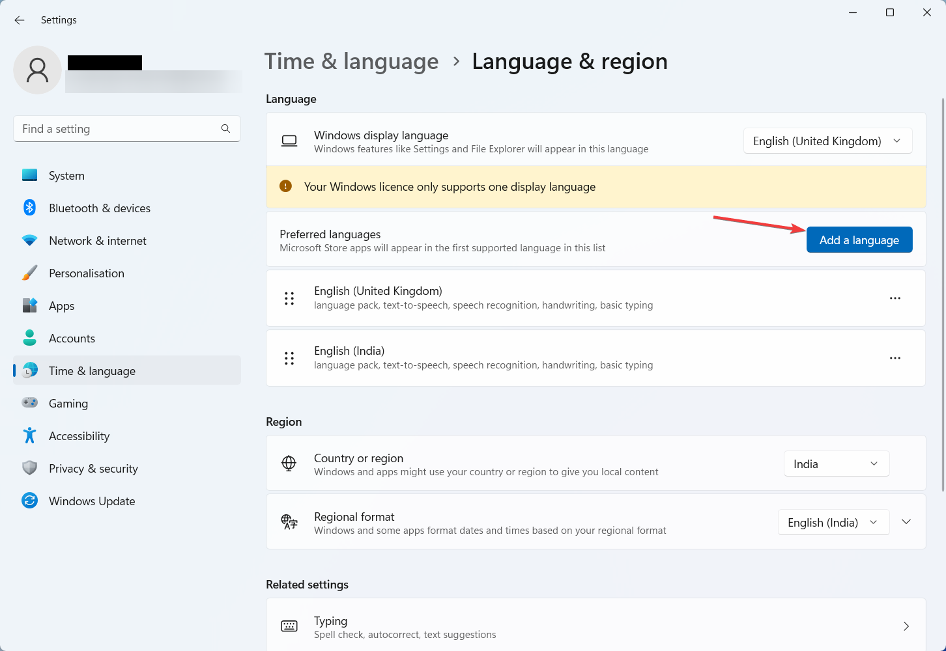Image resolution: width=946 pixels, height=651 pixels.
Task: Minimize the Settings window
Action: pyautogui.click(x=853, y=12)
